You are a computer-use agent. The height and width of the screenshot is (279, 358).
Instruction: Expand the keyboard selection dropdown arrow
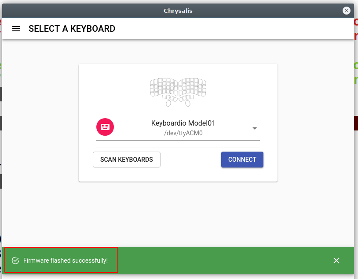click(x=255, y=128)
